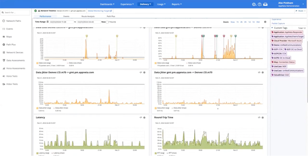Set zoom to 7d
The height and width of the screenshot is (156, 308).
(253, 22)
